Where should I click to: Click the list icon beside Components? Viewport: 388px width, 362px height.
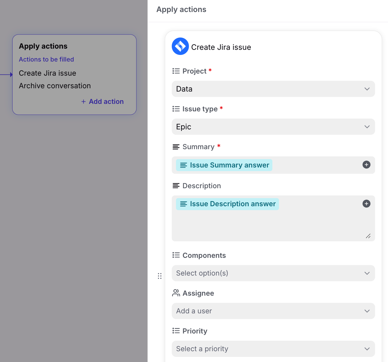pos(176,255)
